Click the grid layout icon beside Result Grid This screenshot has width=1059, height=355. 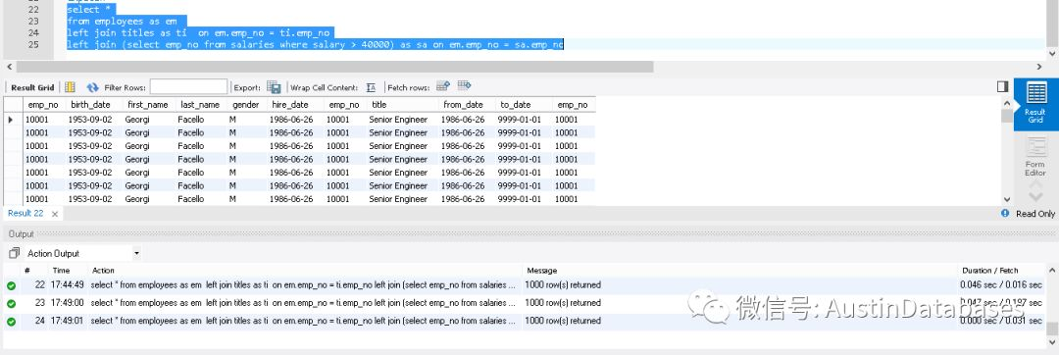coord(71,87)
